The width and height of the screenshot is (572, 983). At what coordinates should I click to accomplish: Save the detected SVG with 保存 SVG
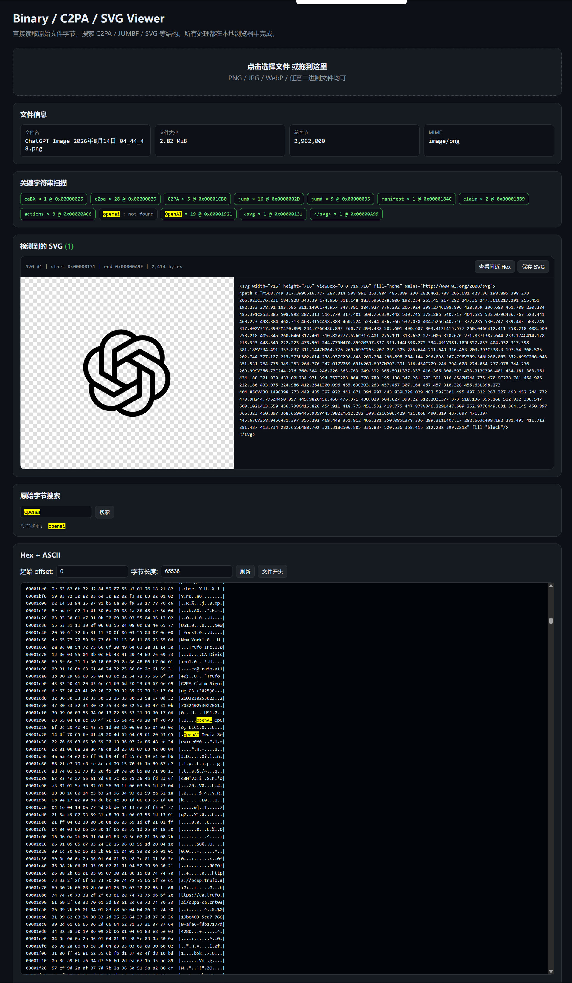pyautogui.click(x=533, y=267)
